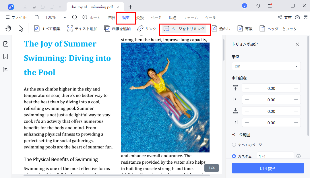Increase the top margin value

pyautogui.click(x=296, y=88)
